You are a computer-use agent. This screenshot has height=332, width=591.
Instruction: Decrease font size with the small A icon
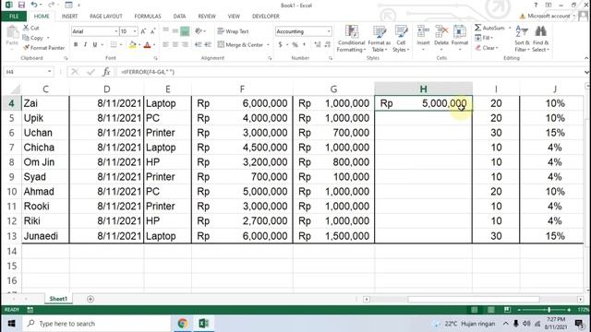[152, 31]
